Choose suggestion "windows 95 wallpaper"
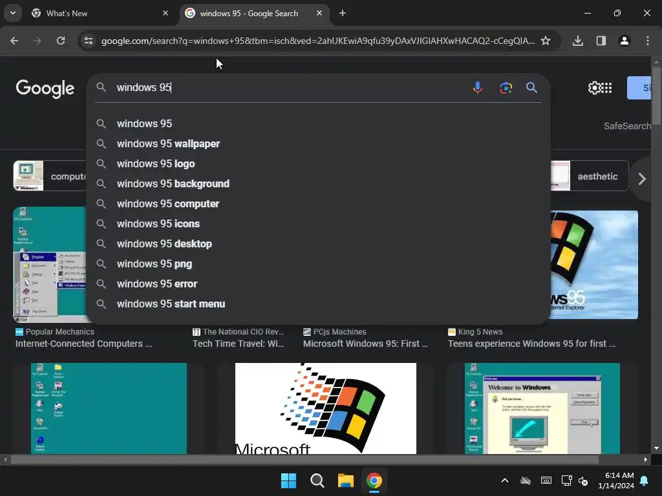 (318, 144)
